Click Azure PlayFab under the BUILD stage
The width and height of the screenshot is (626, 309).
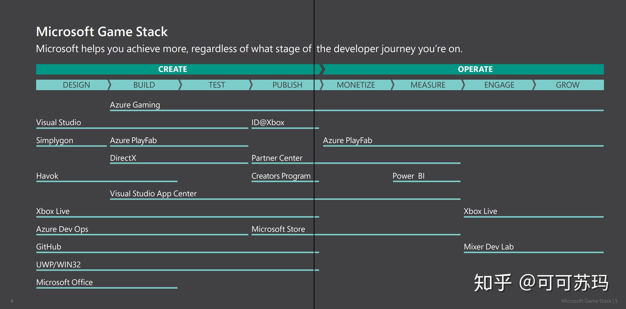(133, 141)
